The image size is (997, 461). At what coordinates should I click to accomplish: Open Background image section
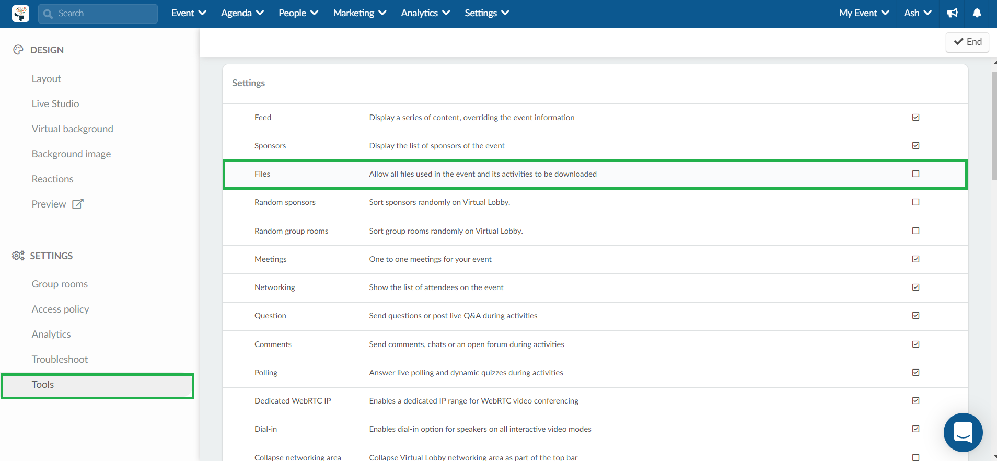tap(71, 154)
